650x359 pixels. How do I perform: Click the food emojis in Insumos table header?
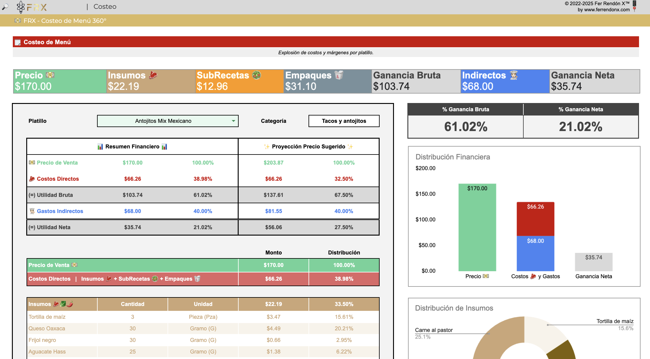pyautogui.click(x=63, y=304)
